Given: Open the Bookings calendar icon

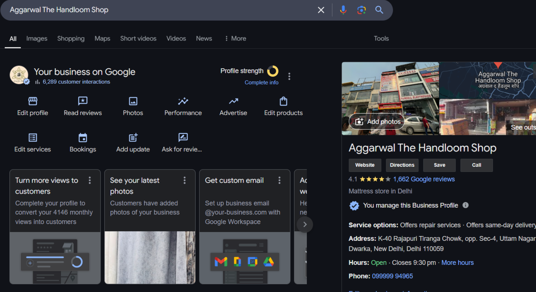Looking at the screenshot, I should coord(83,138).
